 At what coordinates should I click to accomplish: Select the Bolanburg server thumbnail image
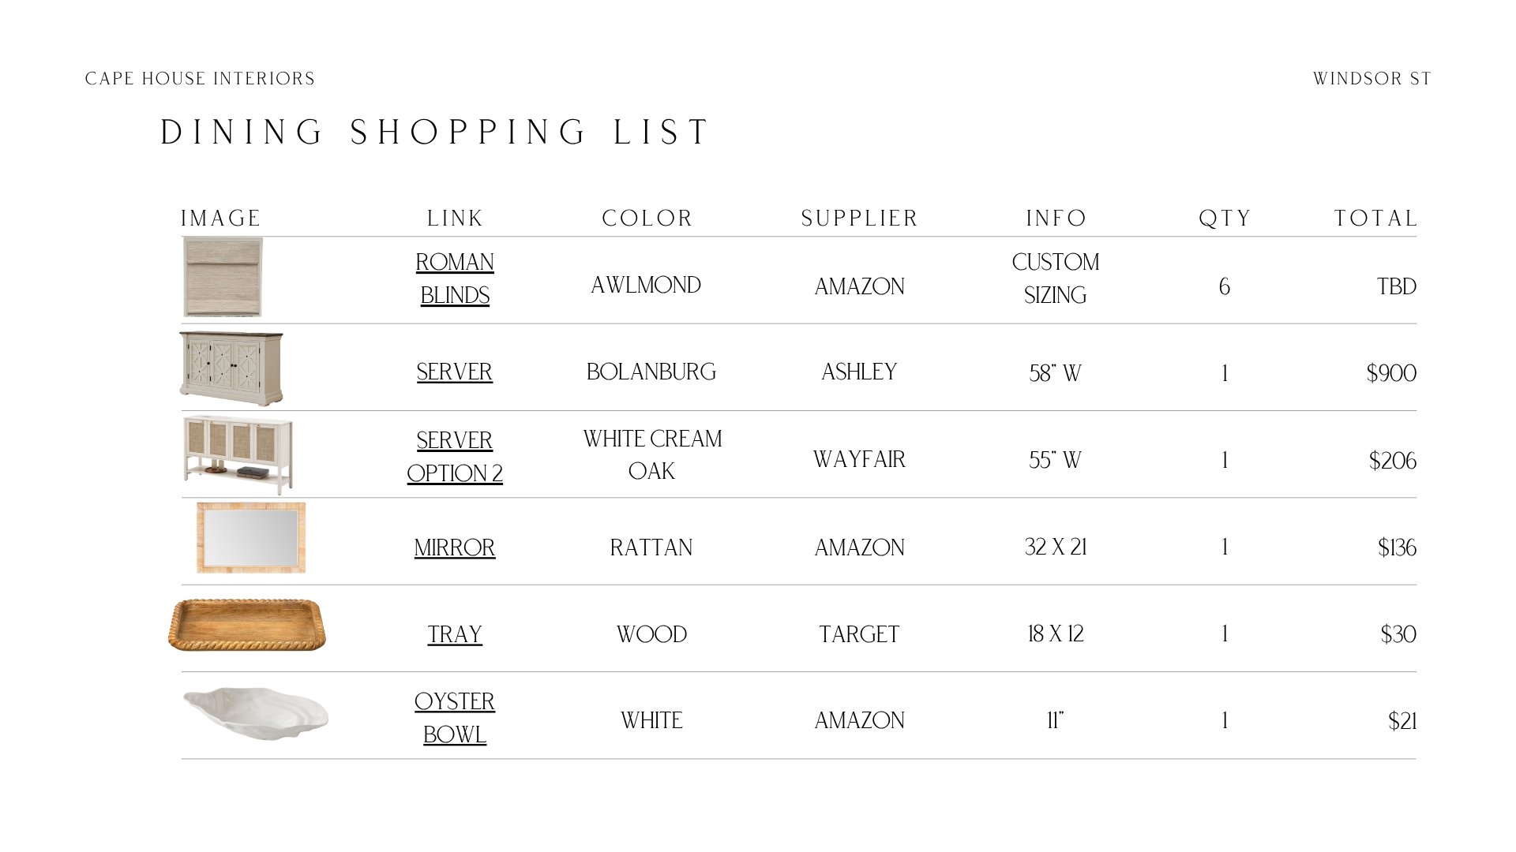click(231, 368)
